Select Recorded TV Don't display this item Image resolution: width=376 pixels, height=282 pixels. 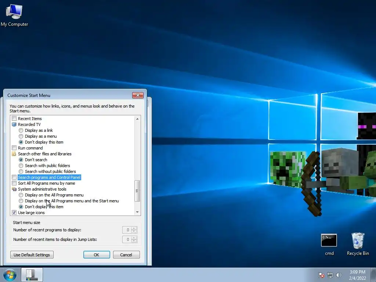click(21, 142)
